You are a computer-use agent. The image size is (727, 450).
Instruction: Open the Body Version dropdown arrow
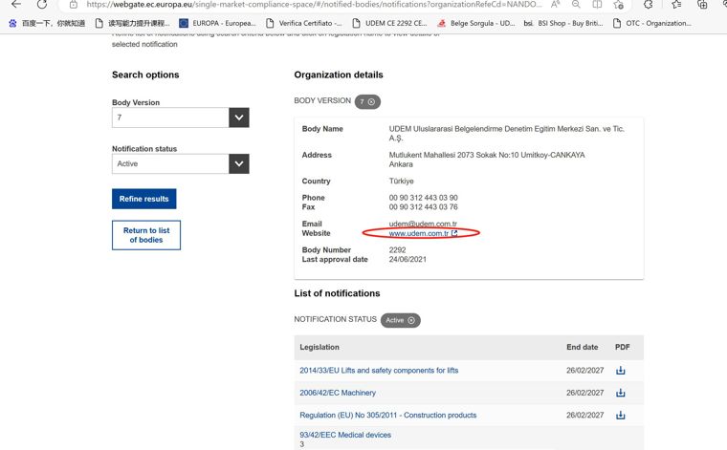pyautogui.click(x=239, y=118)
